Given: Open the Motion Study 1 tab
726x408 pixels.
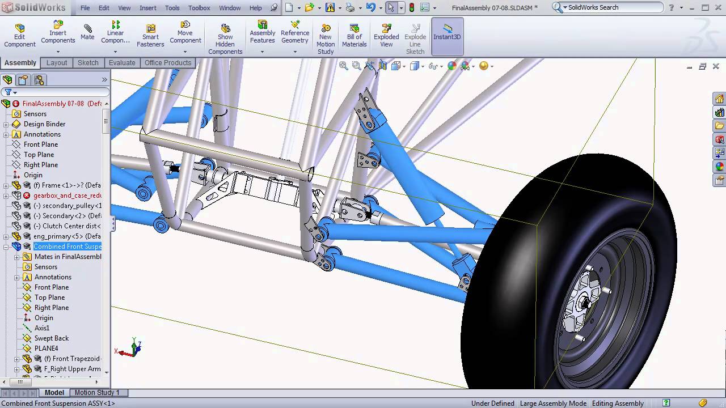Looking at the screenshot, I should (97, 393).
